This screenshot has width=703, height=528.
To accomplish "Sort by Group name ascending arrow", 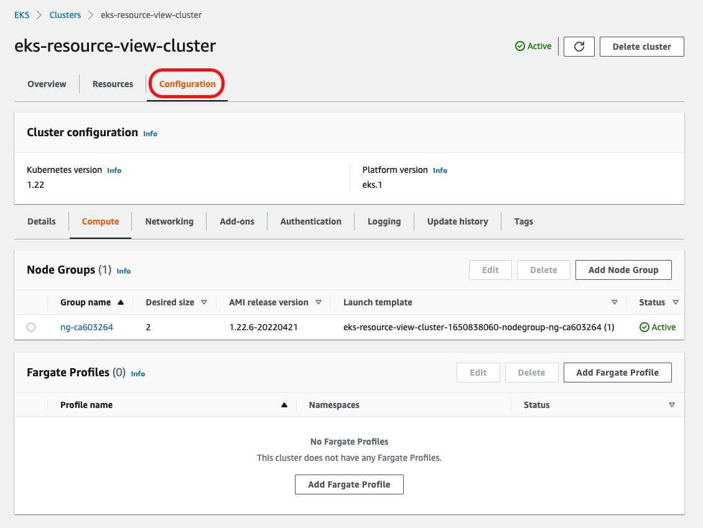I will (121, 302).
